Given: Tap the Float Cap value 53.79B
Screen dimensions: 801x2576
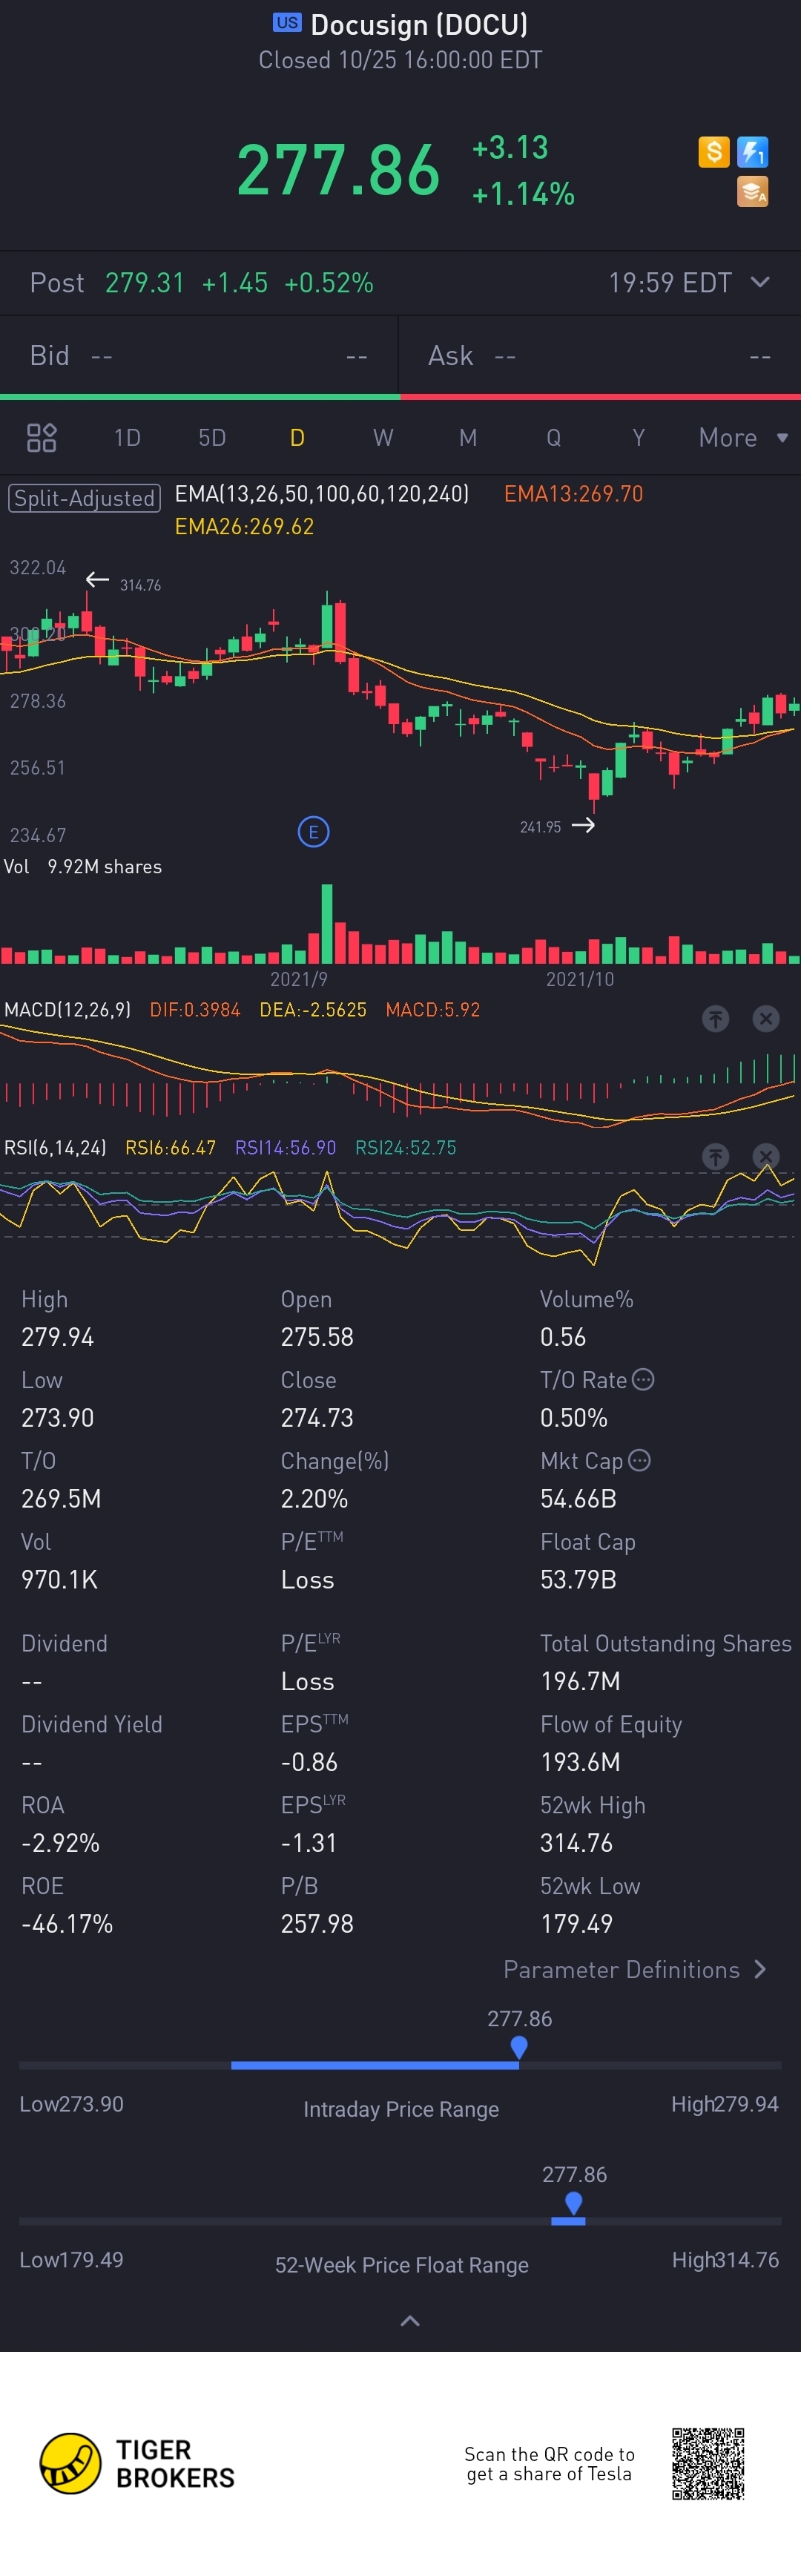Looking at the screenshot, I should (x=578, y=1580).
